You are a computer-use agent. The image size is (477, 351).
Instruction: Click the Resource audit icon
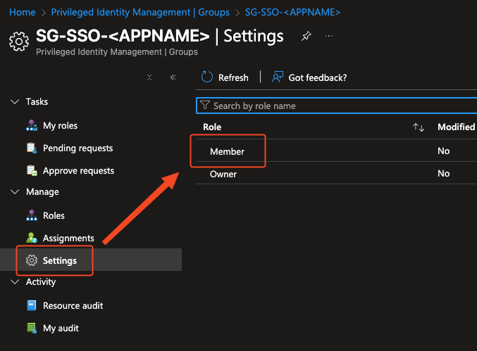(x=31, y=306)
